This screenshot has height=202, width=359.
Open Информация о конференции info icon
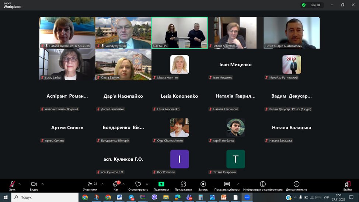click(262, 184)
